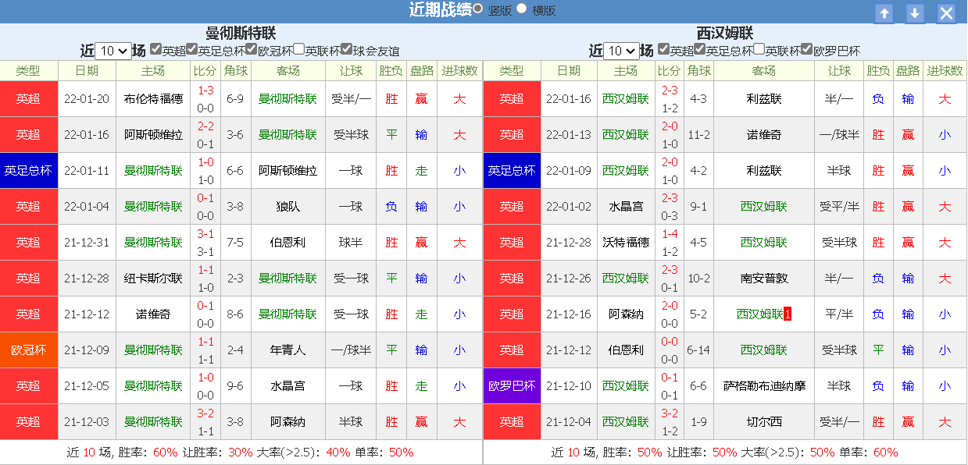Open Manchester City match count dropdown
Viewport: 968px width, 465px height.
point(113,51)
